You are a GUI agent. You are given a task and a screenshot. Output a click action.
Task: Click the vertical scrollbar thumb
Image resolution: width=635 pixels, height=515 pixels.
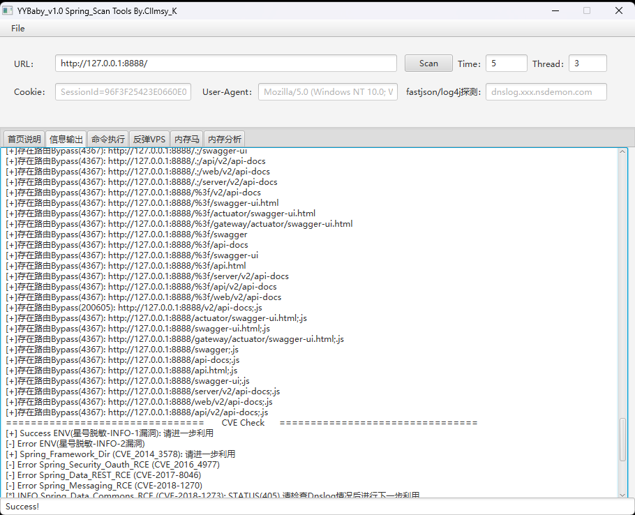pyautogui.click(x=623, y=440)
